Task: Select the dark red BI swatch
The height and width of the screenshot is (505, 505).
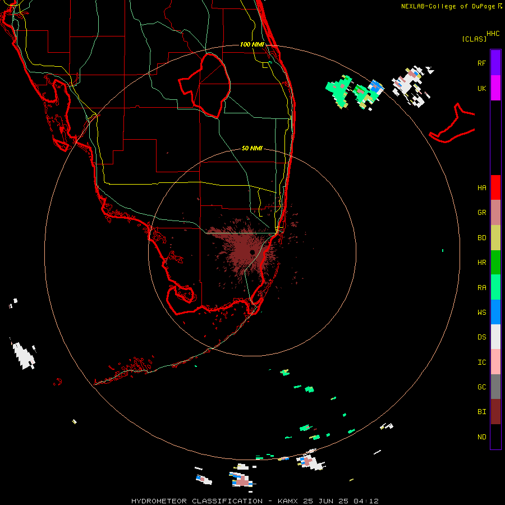Action: pyautogui.click(x=495, y=412)
